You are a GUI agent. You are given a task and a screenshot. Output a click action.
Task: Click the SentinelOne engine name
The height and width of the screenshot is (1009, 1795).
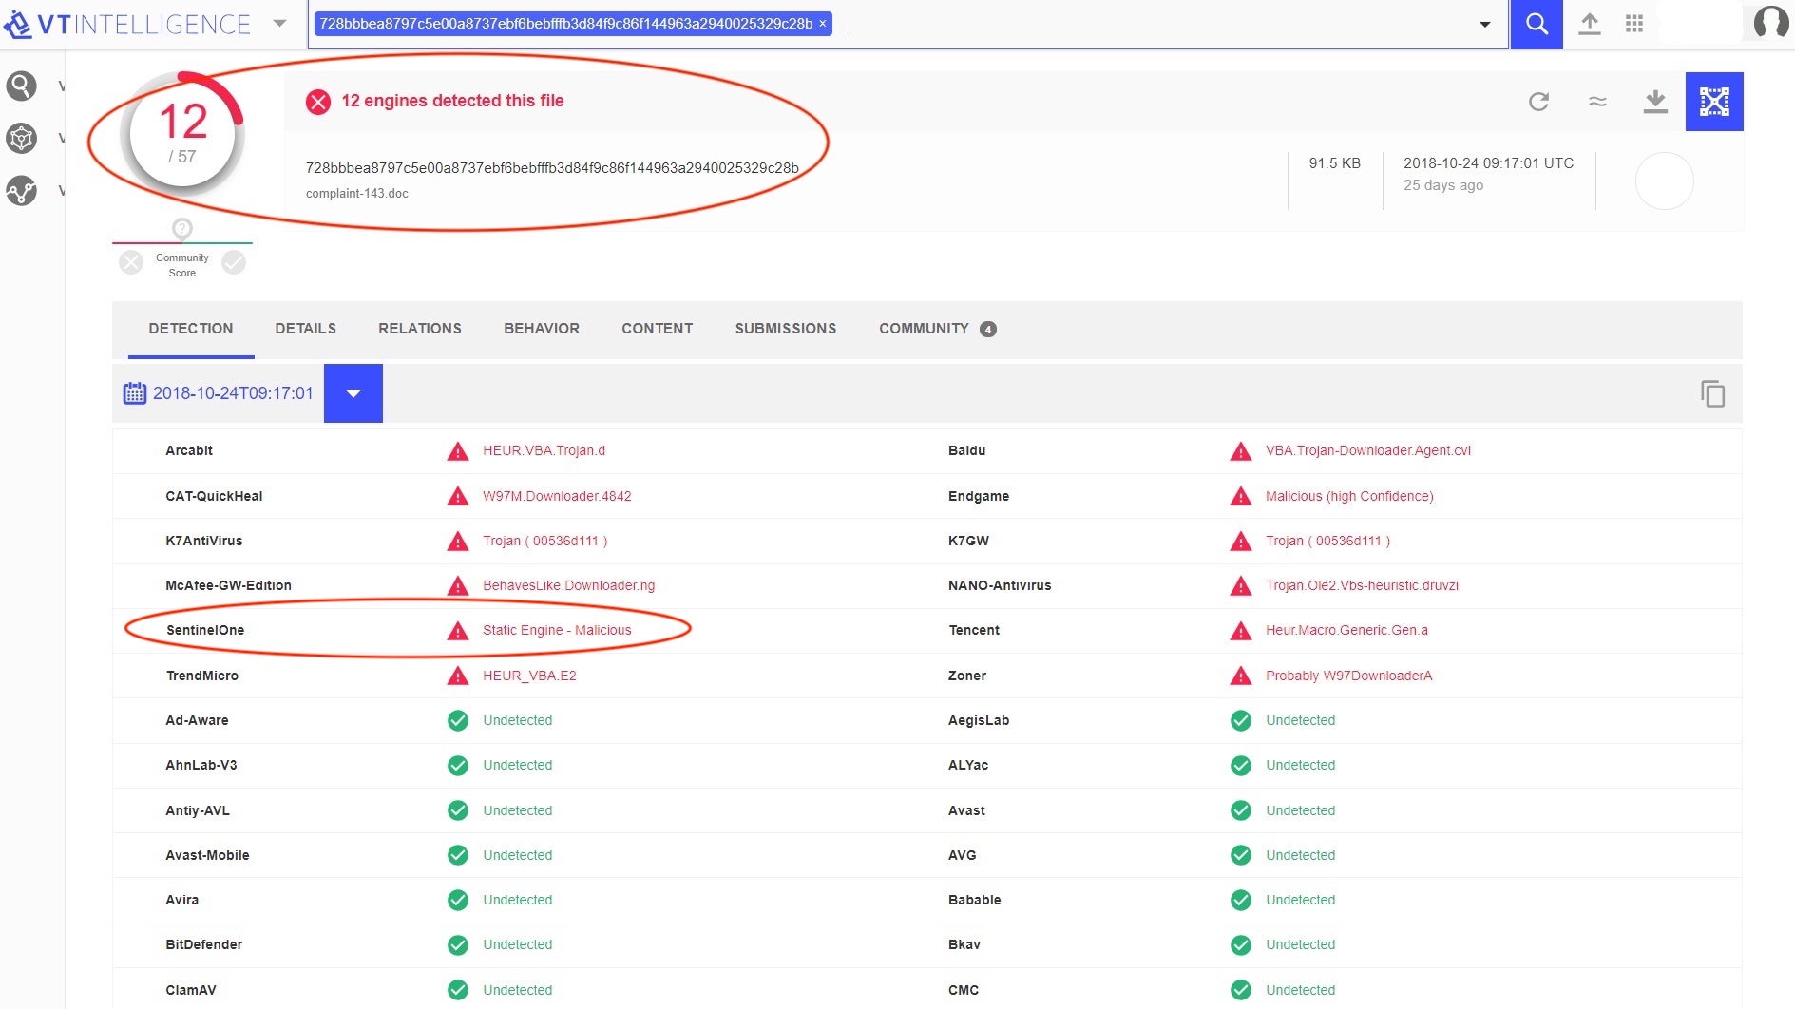point(205,630)
